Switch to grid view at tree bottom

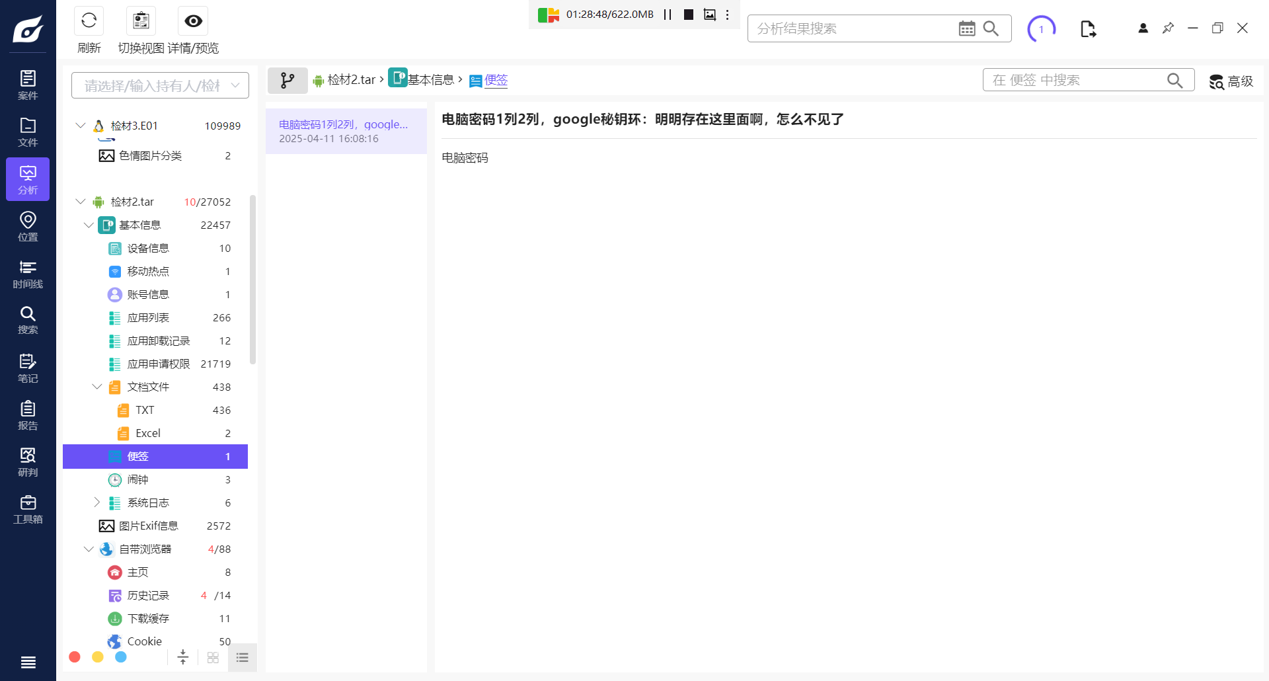[213, 658]
